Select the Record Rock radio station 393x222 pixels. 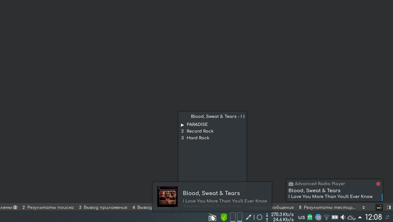[x=200, y=131]
